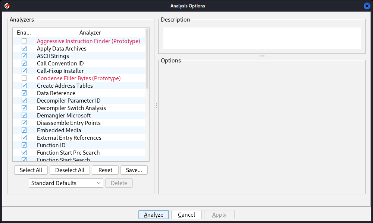Click the vertical split handle between panels
This screenshot has width=373, height=223.
click(156, 106)
